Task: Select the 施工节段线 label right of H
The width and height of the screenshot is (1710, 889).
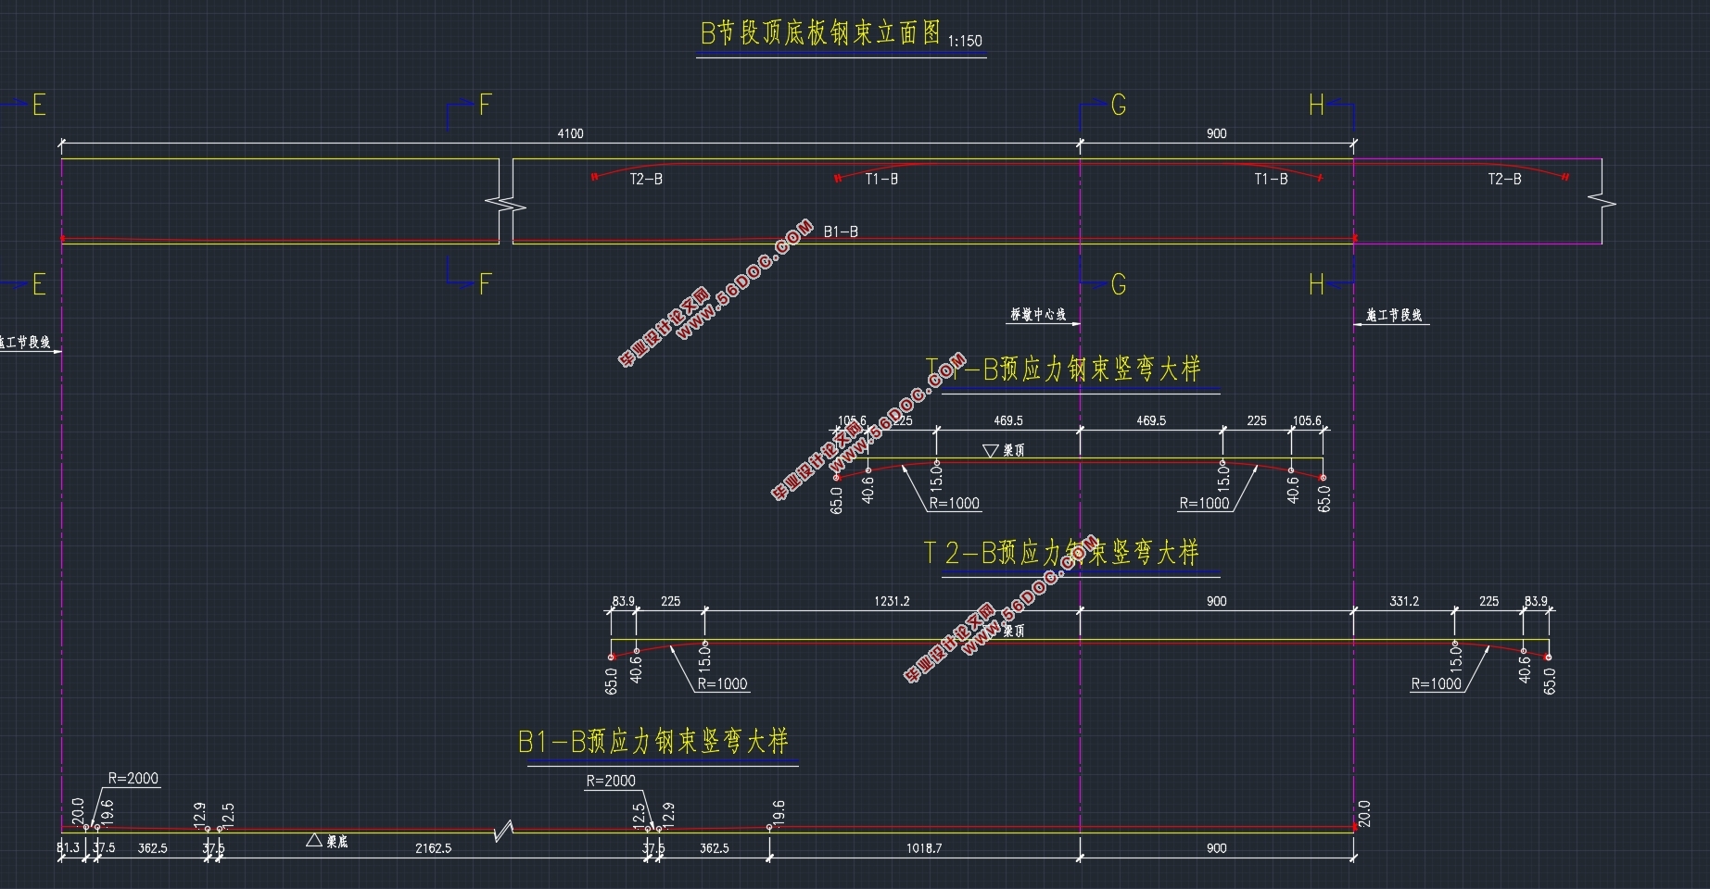Action: tap(1394, 316)
